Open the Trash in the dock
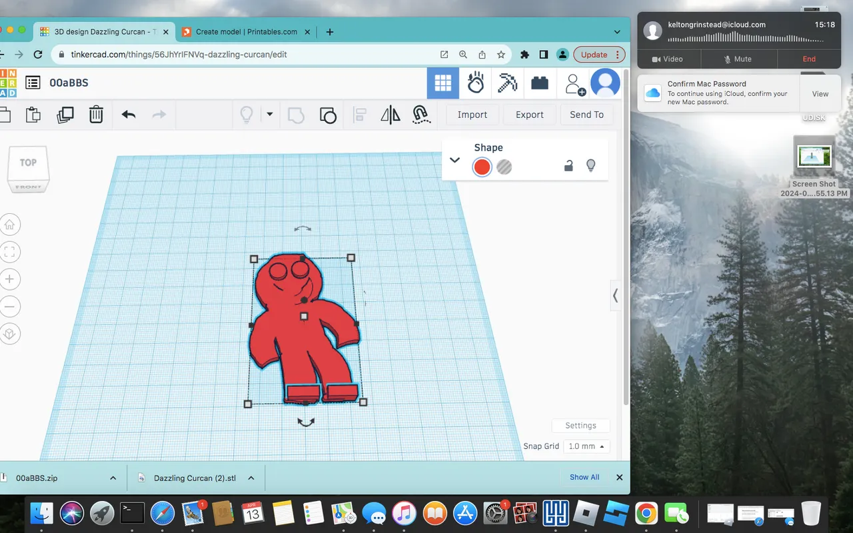Image resolution: width=853 pixels, height=533 pixels. (x=811, y=513)
